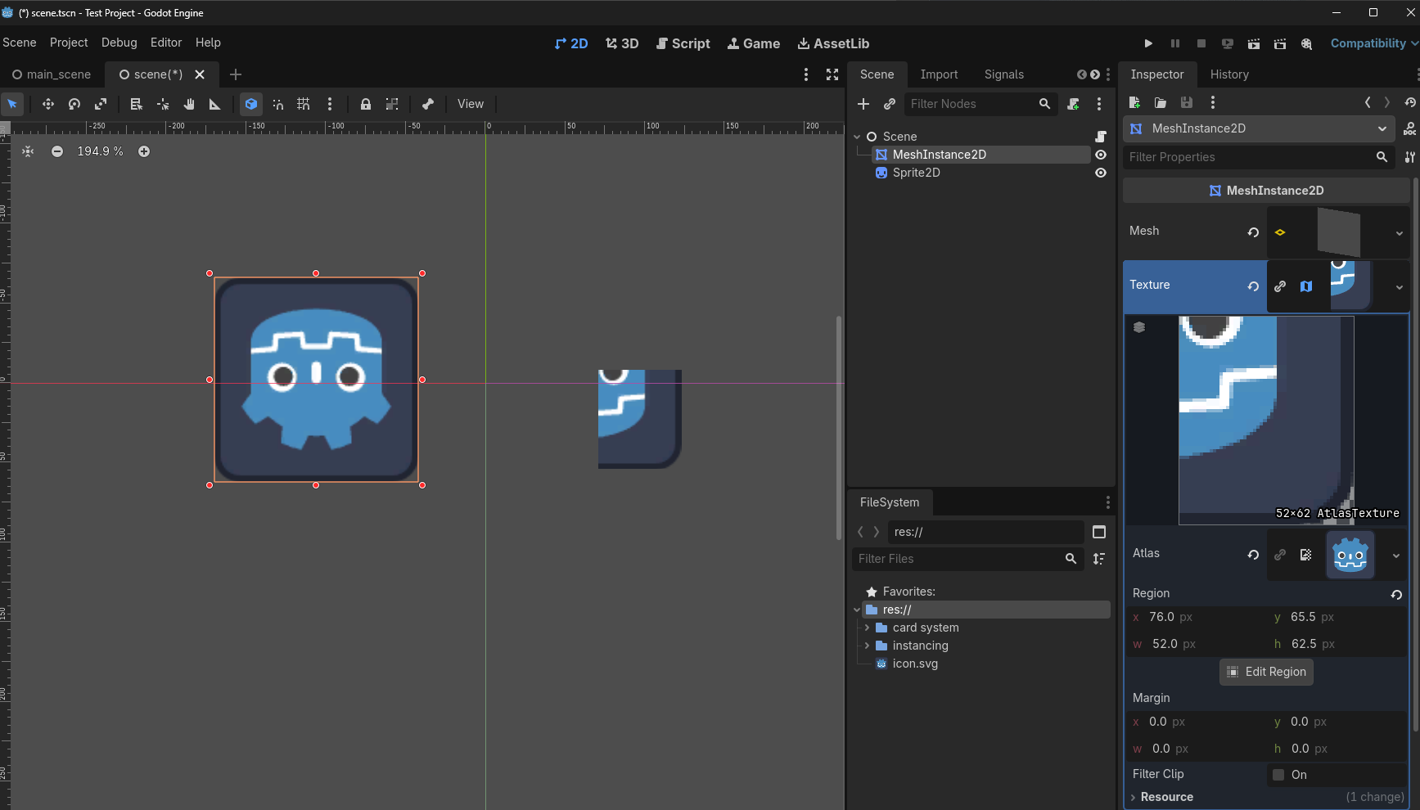
Task: Click the Edit Region button
Action: tap(1266, 672)
